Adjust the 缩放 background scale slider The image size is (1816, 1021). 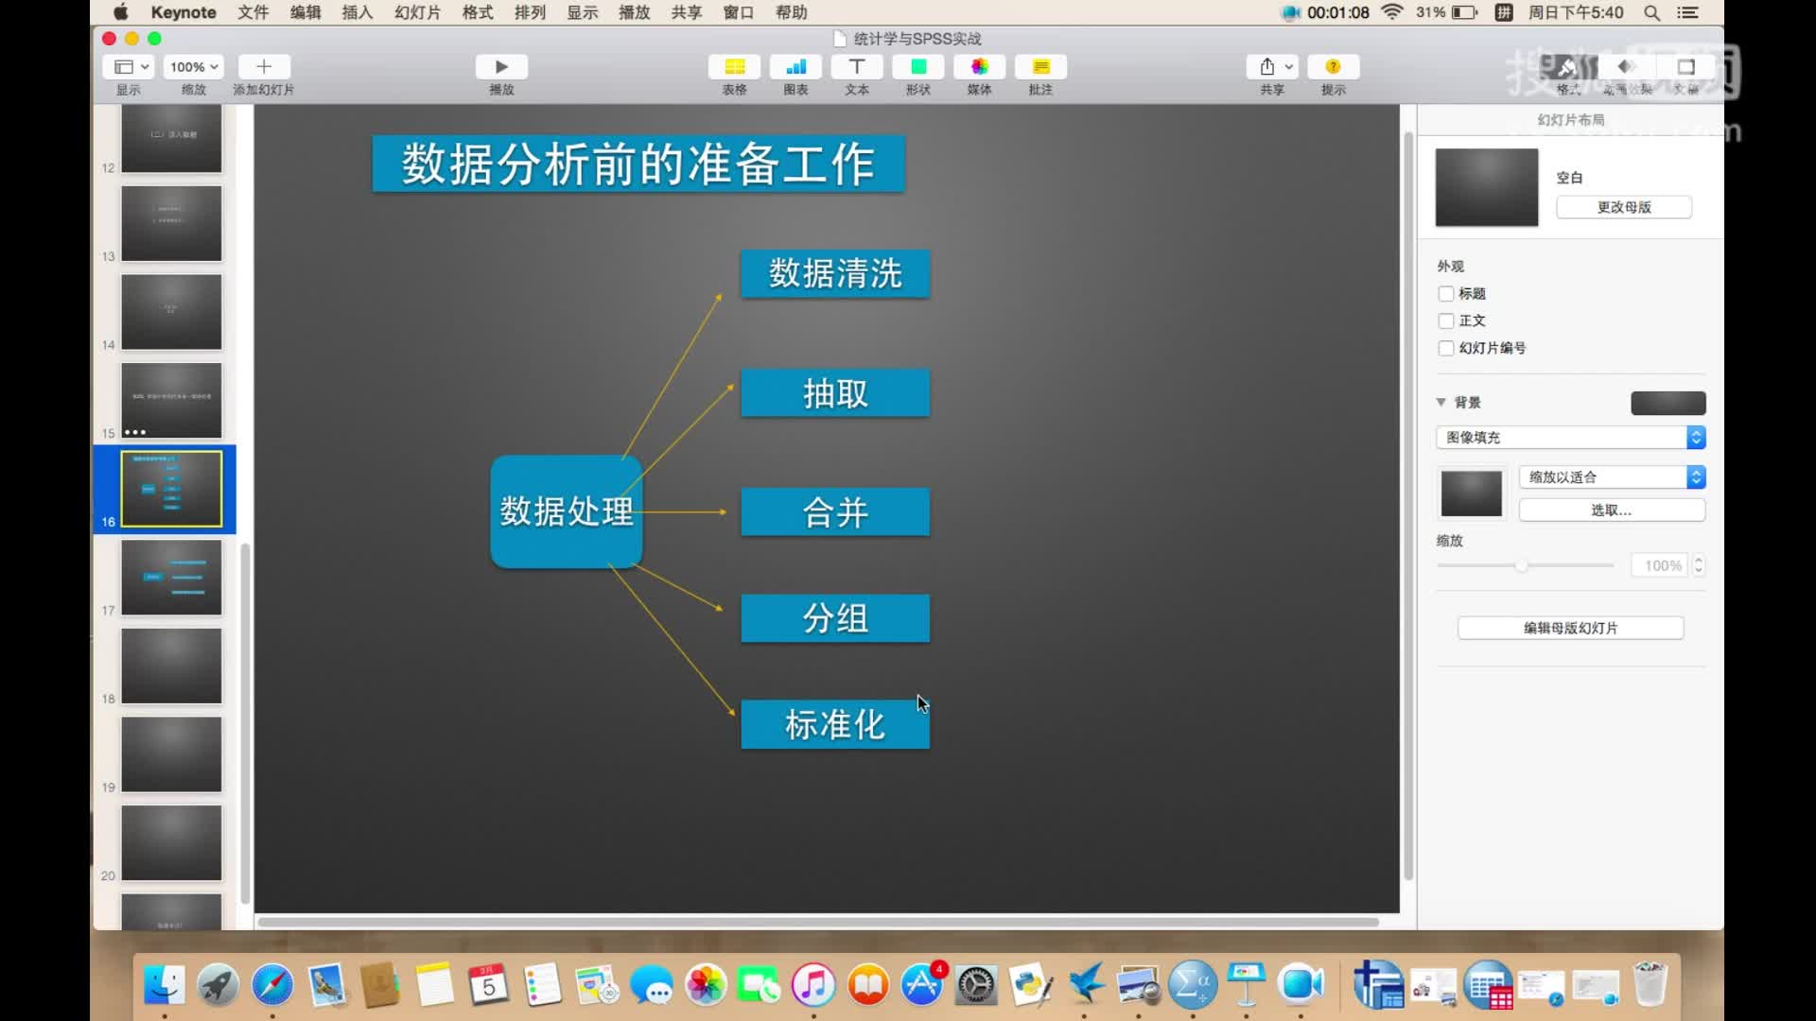click(x=1524, y=564)
